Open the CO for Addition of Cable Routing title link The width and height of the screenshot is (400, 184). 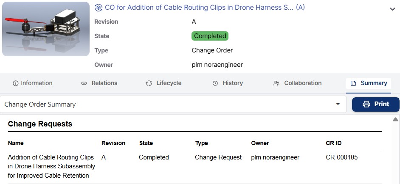tap(200, 8)
